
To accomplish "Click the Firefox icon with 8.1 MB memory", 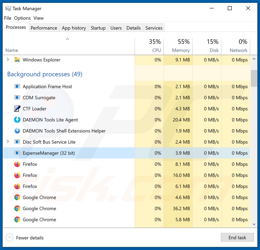I will coord(17,164).
